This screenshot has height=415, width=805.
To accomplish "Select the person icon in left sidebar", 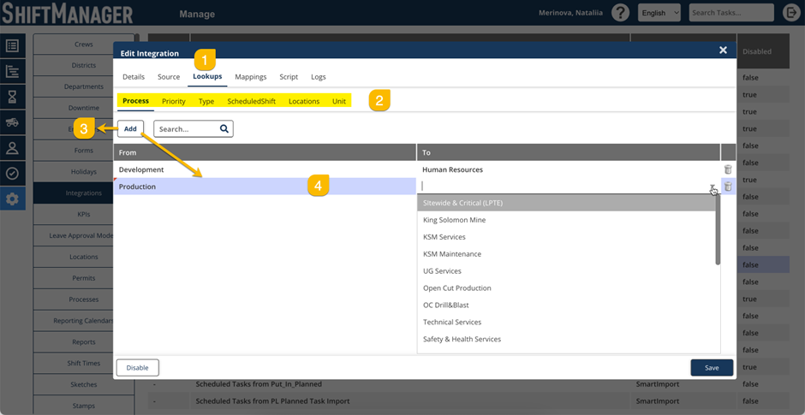I will click(12, 147).
